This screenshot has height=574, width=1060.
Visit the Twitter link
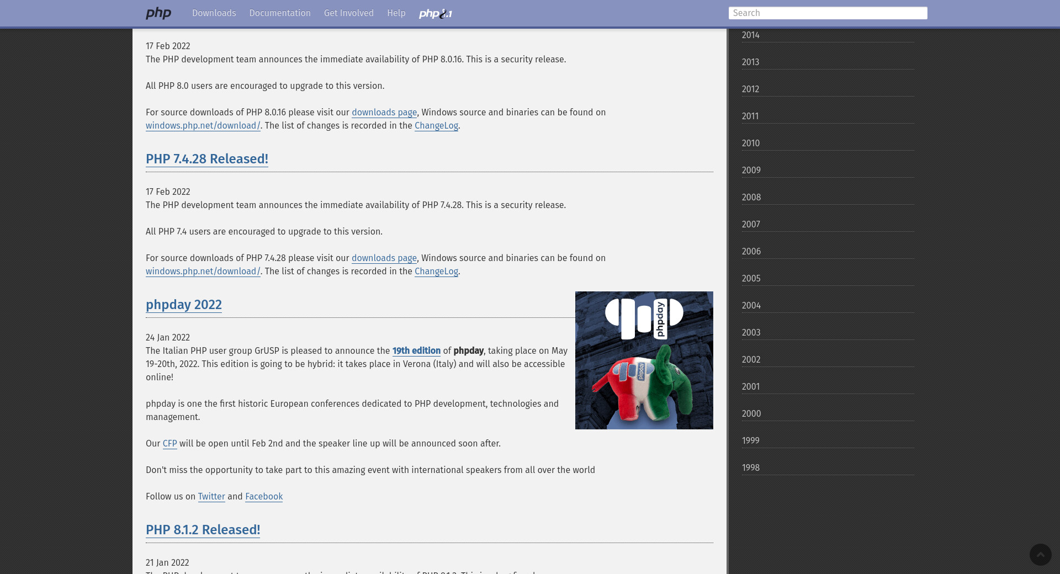tap(211, 497)
